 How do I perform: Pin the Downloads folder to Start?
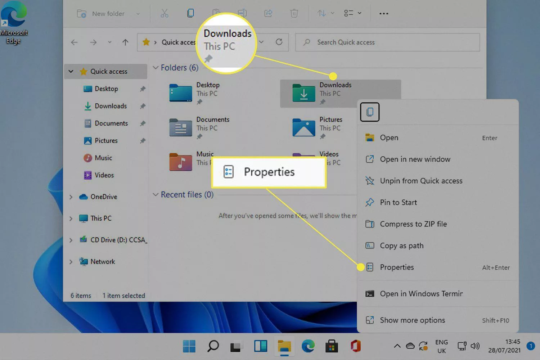[x=398, y=202]
